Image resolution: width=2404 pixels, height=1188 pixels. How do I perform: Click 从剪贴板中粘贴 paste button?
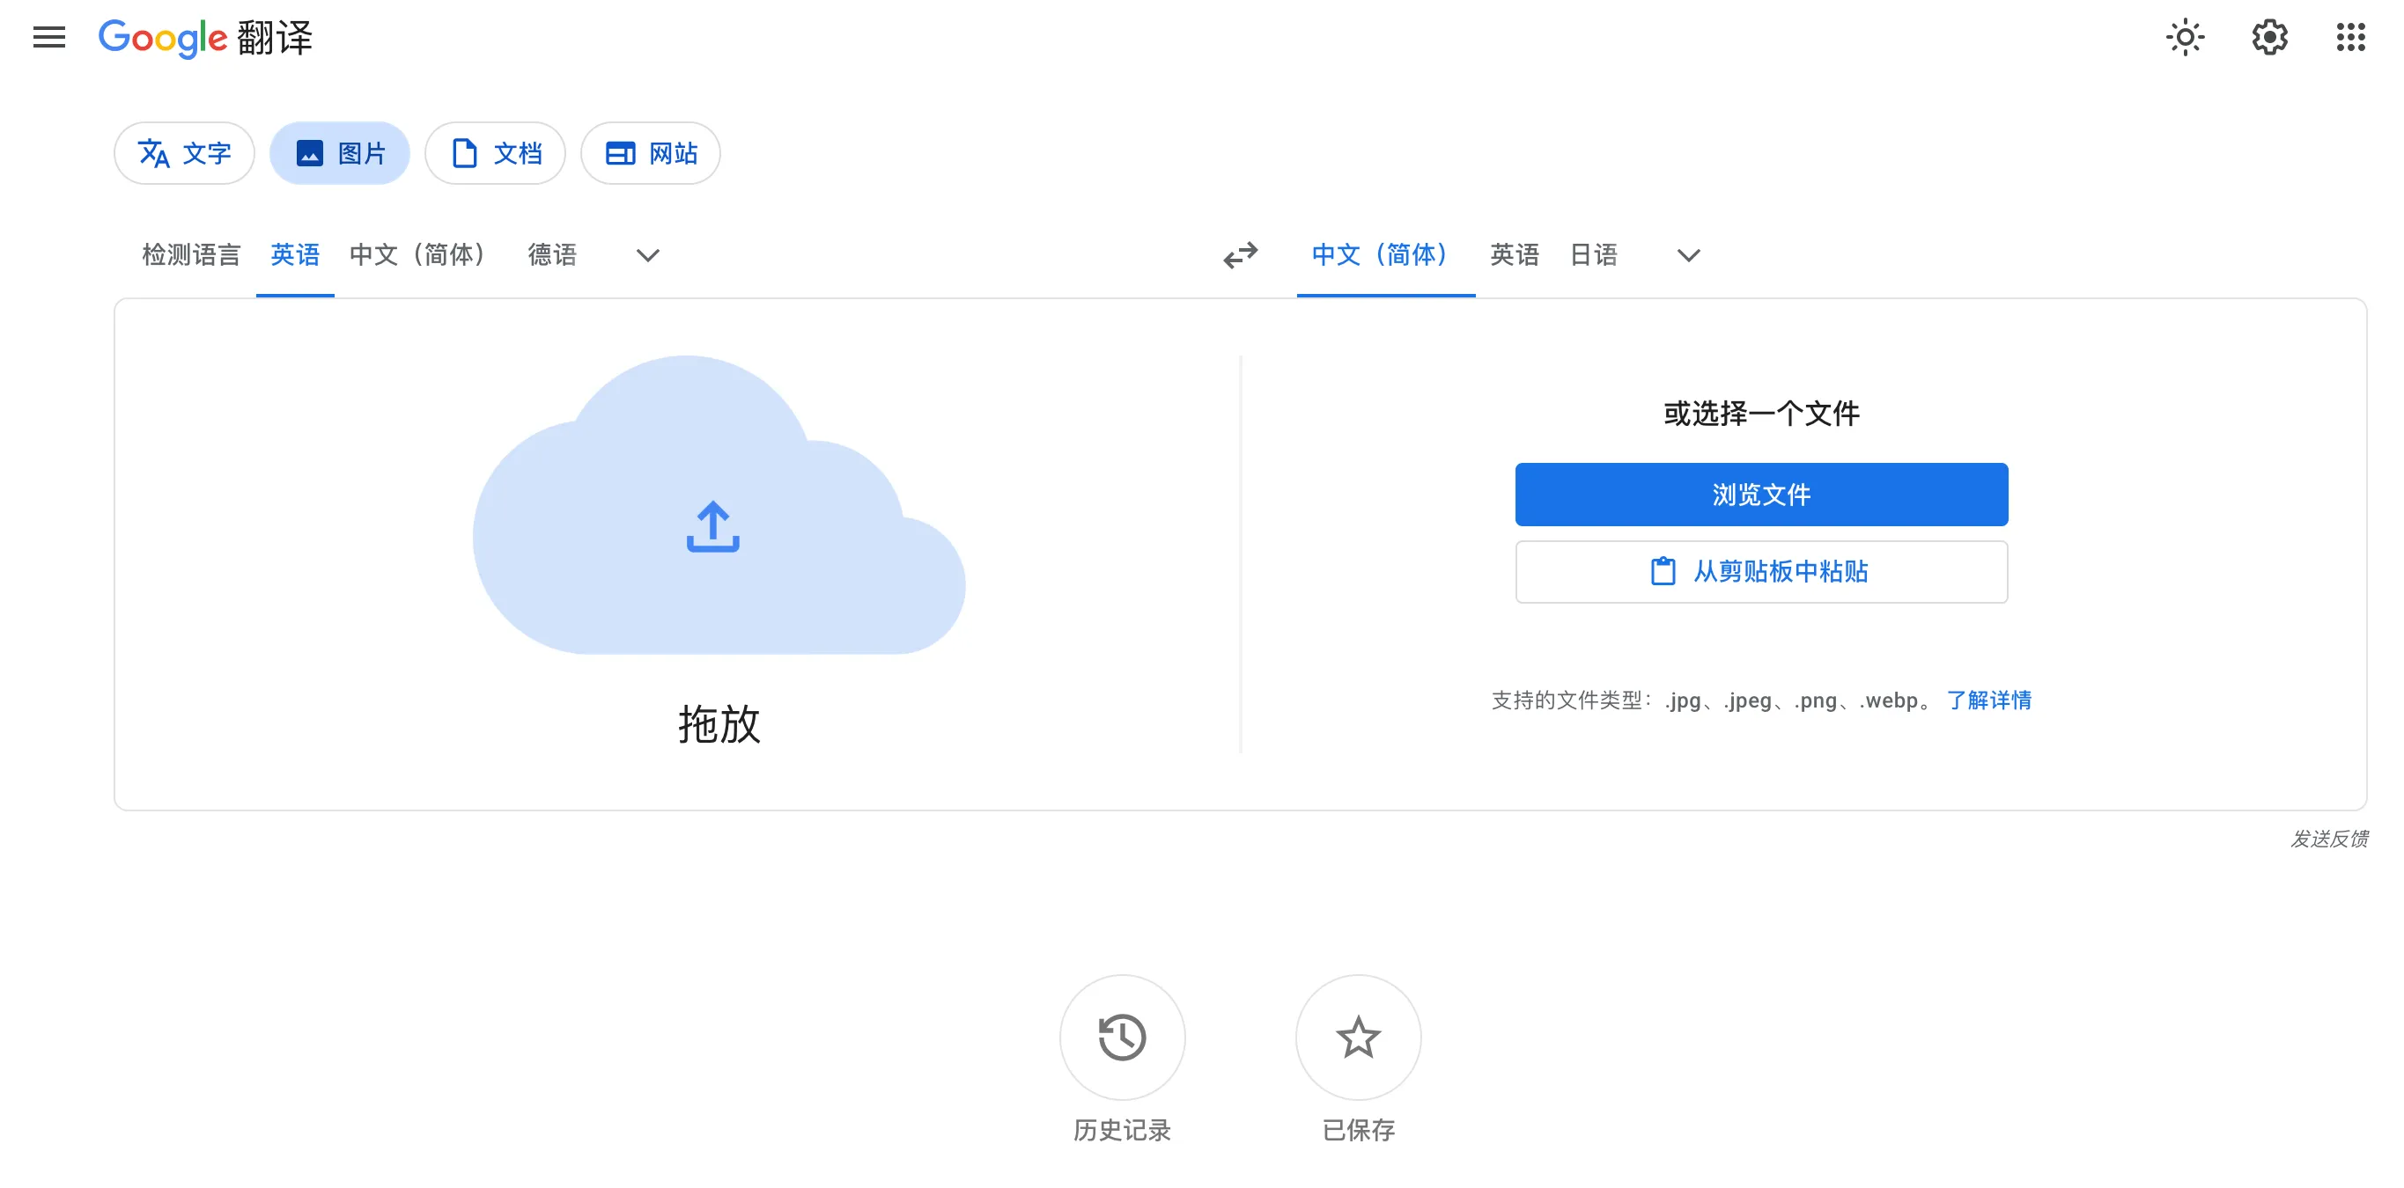(x=1761, y=572)
